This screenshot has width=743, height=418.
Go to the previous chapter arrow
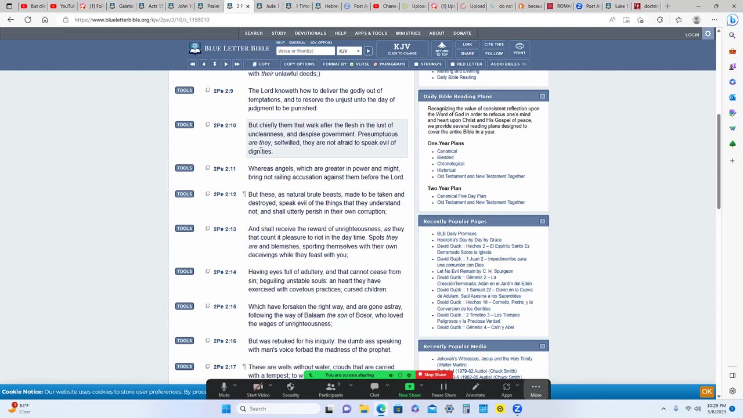[203, 64]
